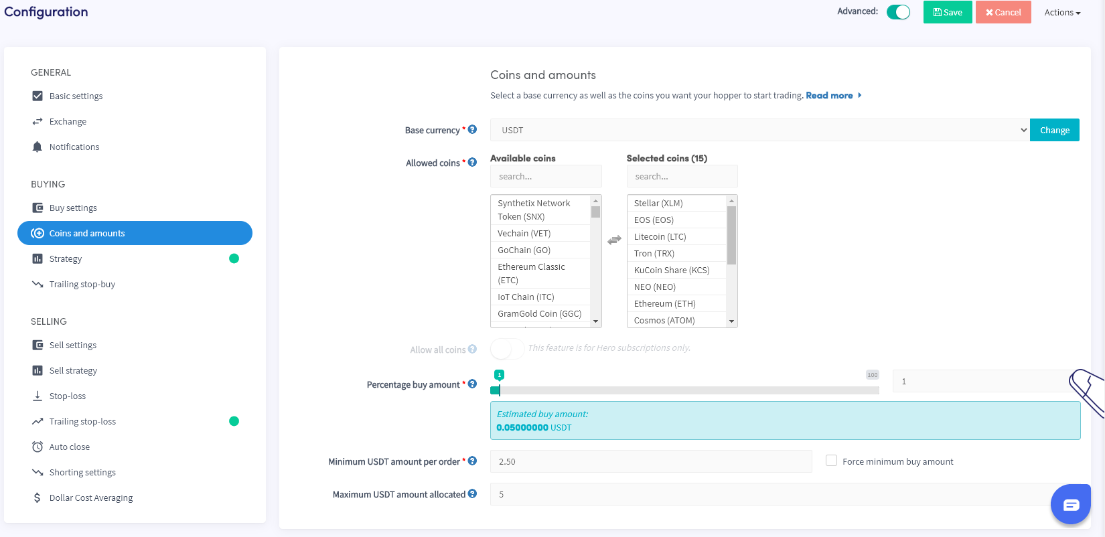Click the Percentage buy amount help icon
The height and width of the screenshot is (537, 1105).
(x=472, y=384)
